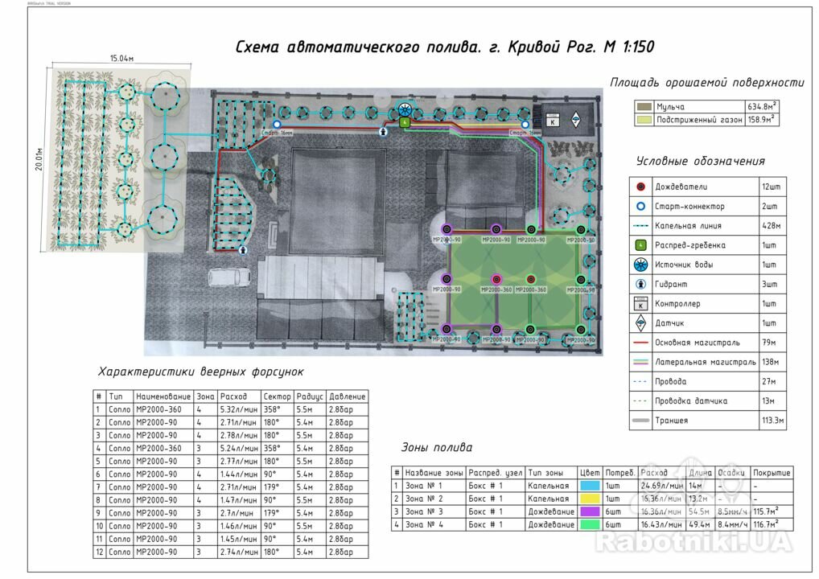819x579 pixels.
Task: Click the 428м drip line length value
Action: coord(772,226)
